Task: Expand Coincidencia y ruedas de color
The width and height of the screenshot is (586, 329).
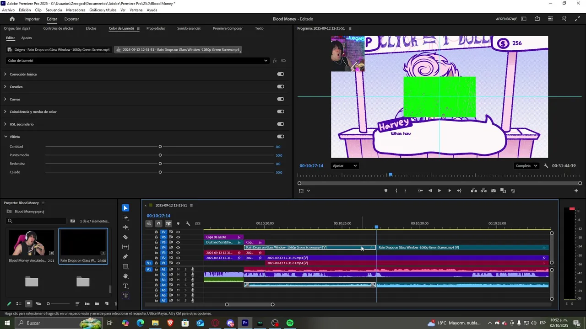Action: coord(5,111)
